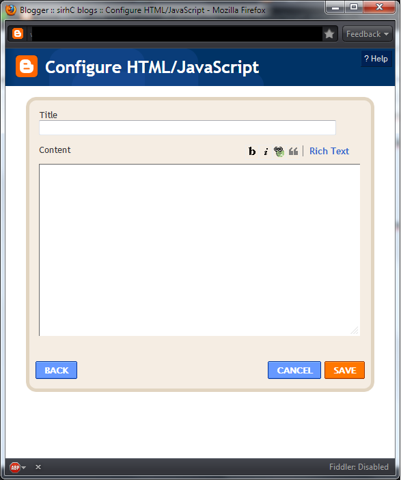Close the Firefox window
The image size is (401, 480).
pos(380,8)
